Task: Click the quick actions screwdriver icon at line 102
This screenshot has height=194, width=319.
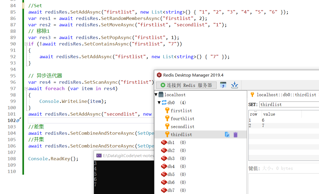Action: click(19, 120)
